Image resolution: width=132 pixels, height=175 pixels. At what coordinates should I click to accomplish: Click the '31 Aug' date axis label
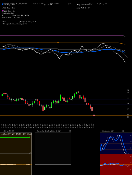click(x=2, y=126)
